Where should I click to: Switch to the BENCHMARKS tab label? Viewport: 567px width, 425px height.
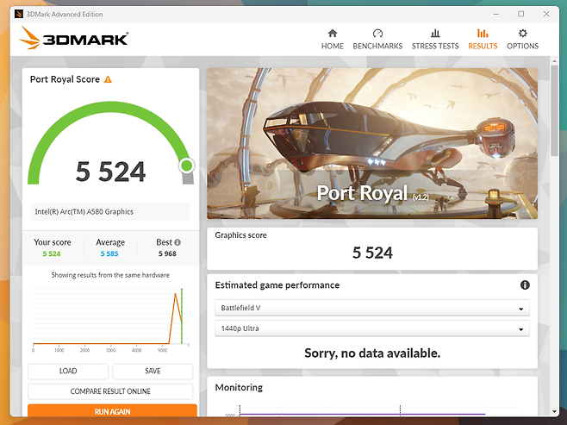point(377,47)
